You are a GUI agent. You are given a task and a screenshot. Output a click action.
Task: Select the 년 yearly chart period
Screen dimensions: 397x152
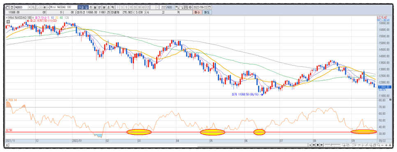99,7
